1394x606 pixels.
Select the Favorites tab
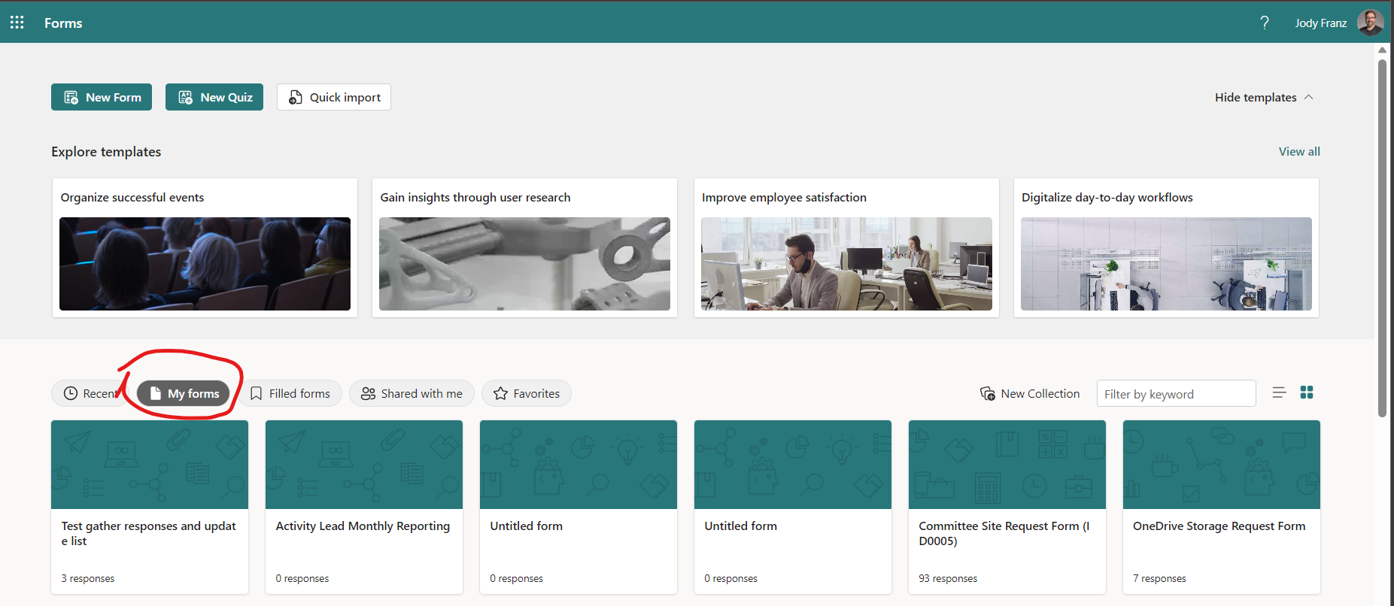(527, 393)
